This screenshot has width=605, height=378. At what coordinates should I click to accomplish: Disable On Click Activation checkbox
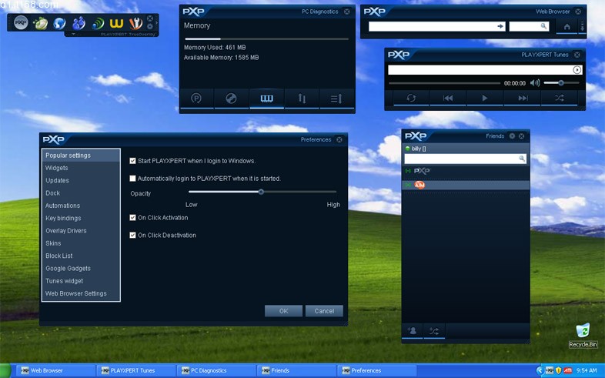tap(132, 218)
